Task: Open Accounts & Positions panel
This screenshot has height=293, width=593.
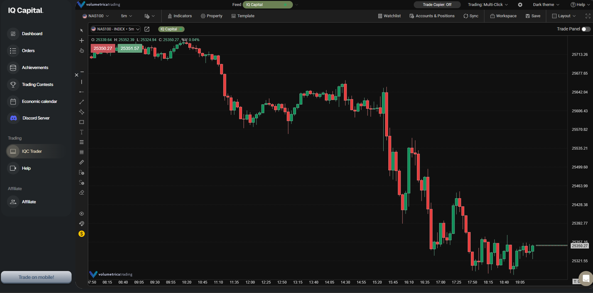Action: pyautogui.click(x=432, y=16)
